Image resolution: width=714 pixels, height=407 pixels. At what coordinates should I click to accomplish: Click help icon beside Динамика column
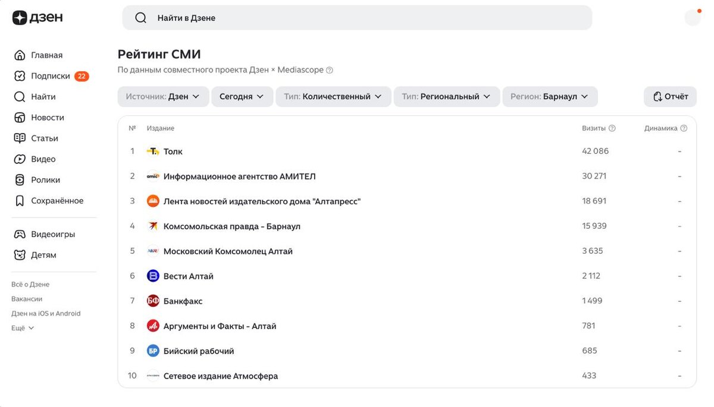[x=684, y=128]
